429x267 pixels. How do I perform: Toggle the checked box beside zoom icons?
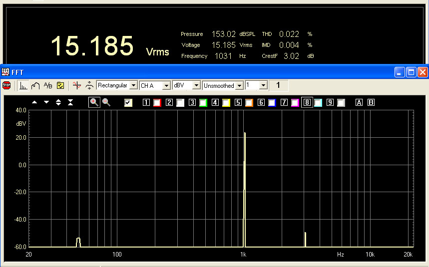pos(128,103)
